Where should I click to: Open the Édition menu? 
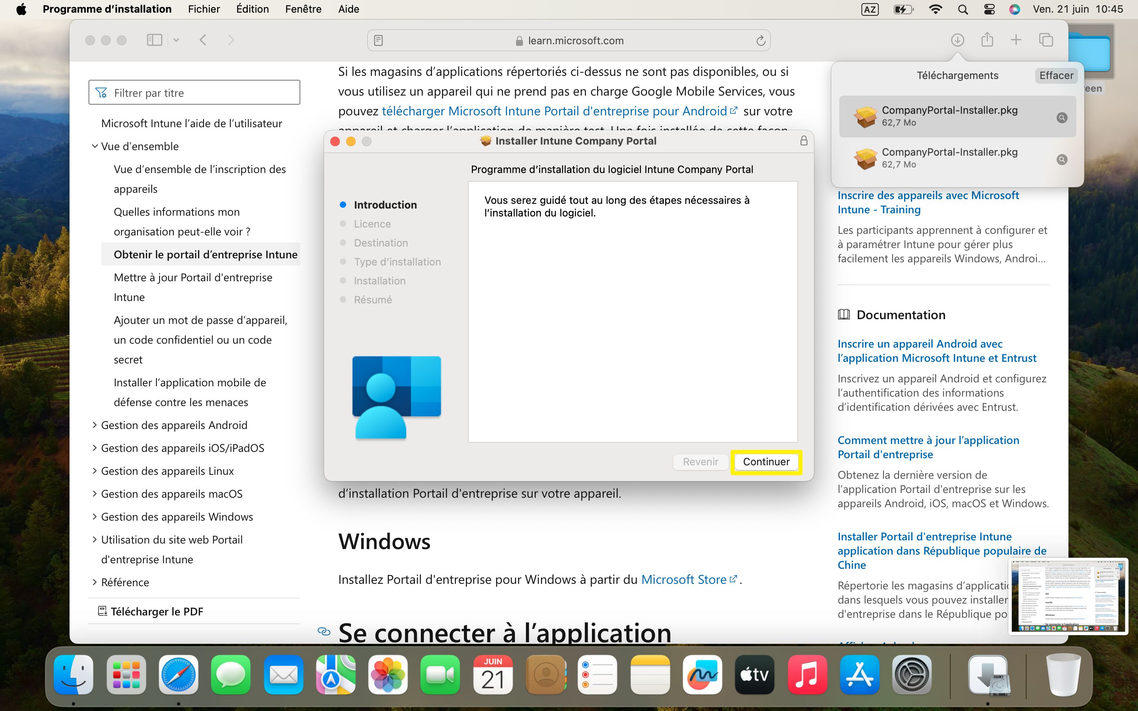pyautogui.click(x=252, y=9)
